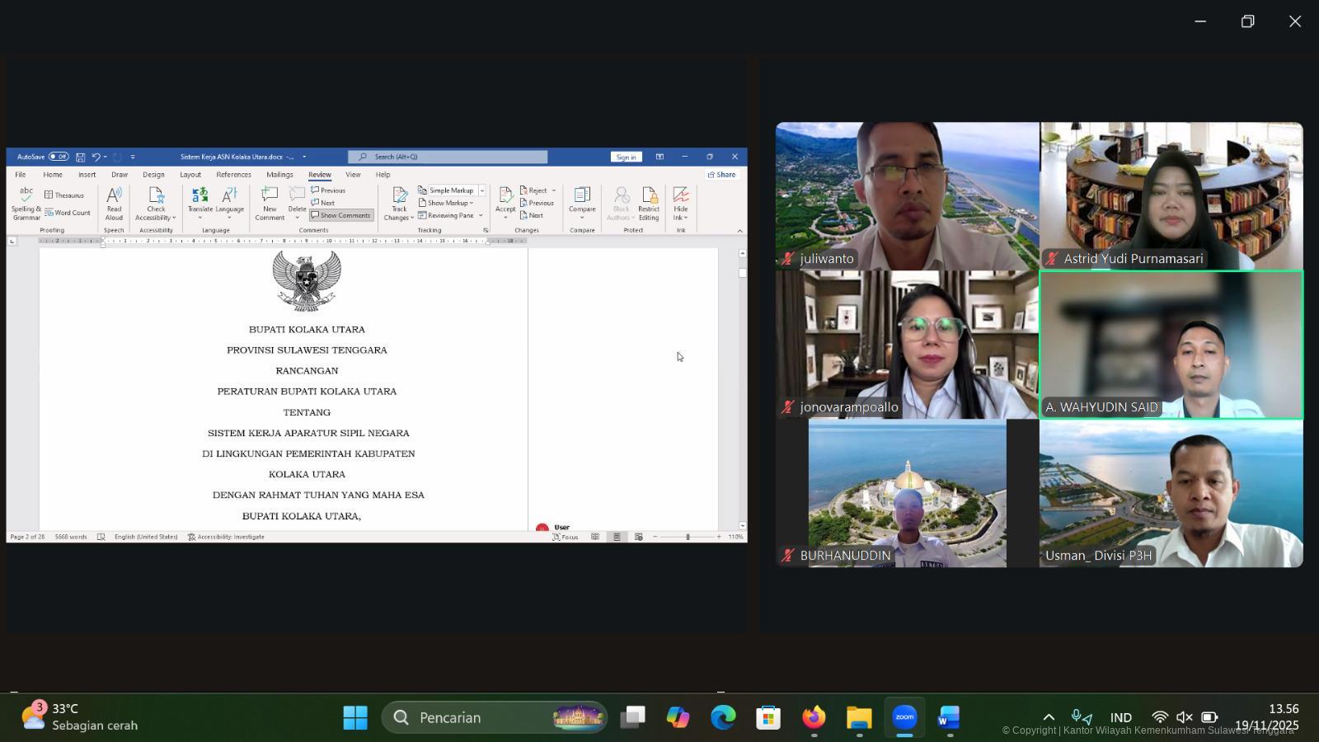Adjust the zoom slider in status bar

point(687,537)
